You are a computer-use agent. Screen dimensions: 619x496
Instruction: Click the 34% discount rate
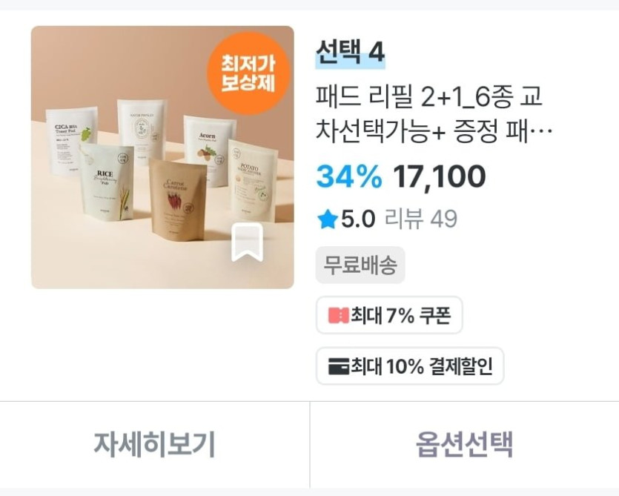click(349, 176)
